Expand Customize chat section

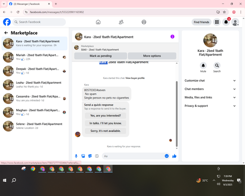click(210, 80)
